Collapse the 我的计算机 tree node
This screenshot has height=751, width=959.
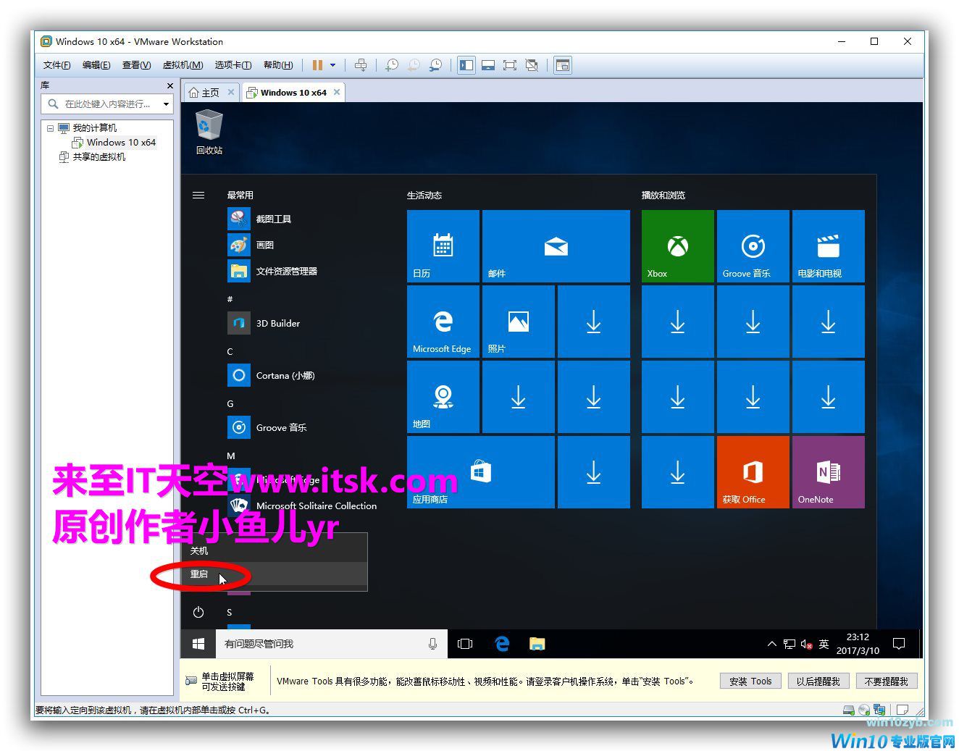coord(50,128)
